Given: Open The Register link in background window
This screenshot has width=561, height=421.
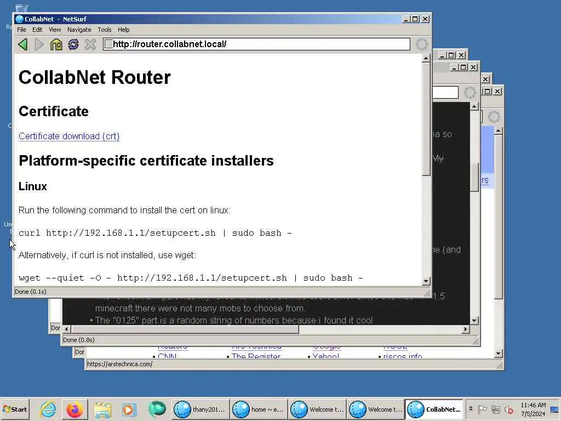Looking at the screenshot, I should pos(256,356).
